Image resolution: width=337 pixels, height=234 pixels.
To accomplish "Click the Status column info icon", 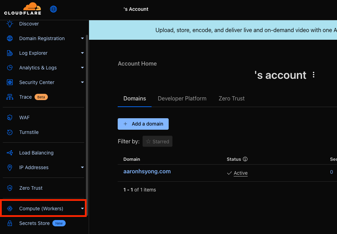I will point(245,159).
